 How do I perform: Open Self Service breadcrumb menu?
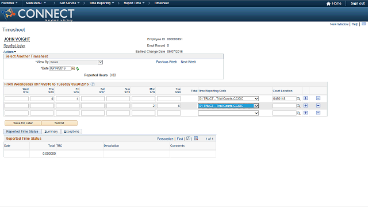(x=70, y=3)
